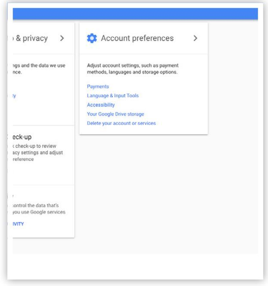Click the truncated blue 'ty' link
The height and width of the screenshot is (286, 268).
tap(14, 96)
